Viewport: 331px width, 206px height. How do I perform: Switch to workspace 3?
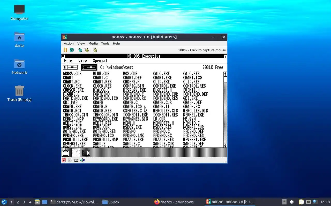pos(24,202)
